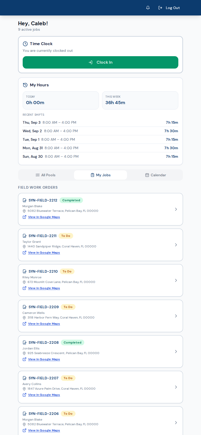
Task: Click the My Hours history icon
Action: click(x=25, y=85)
